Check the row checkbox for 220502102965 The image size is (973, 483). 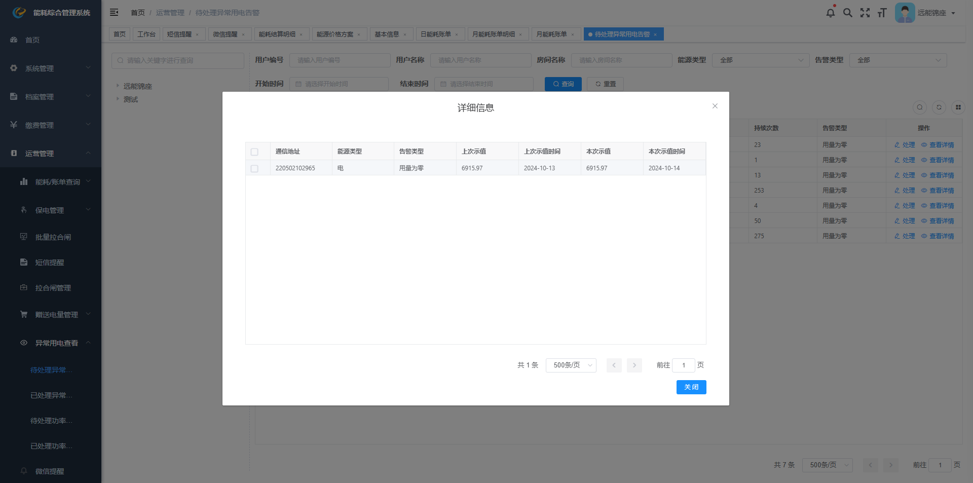pyautogui.click(x=254, y=168)
